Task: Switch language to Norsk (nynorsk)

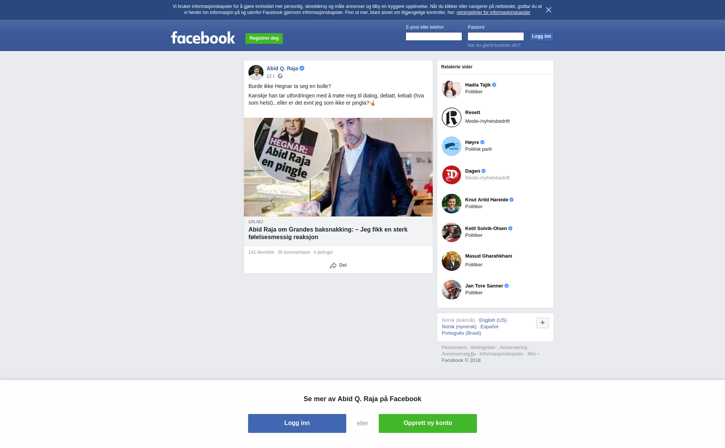Action: 459,327
